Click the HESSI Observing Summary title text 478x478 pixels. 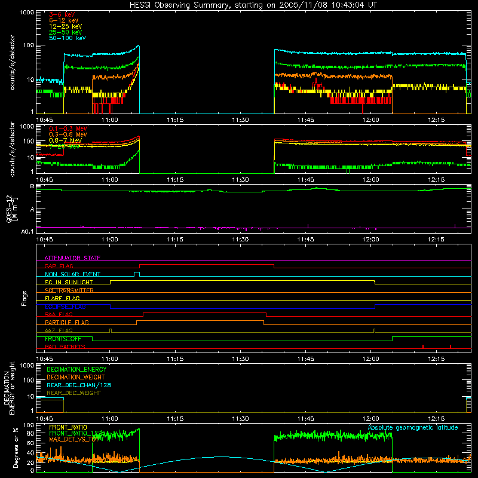point(253,5)
